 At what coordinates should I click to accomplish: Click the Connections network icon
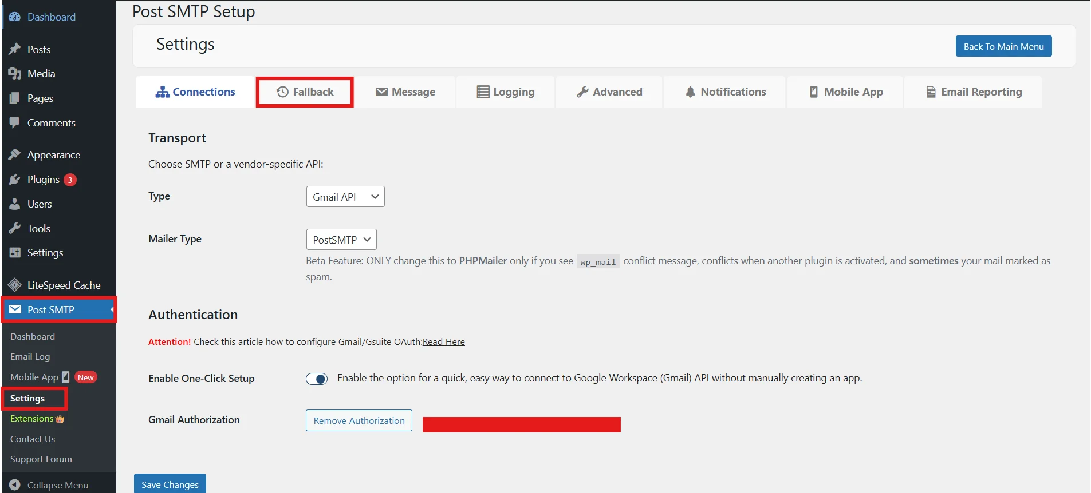[163, 92]
